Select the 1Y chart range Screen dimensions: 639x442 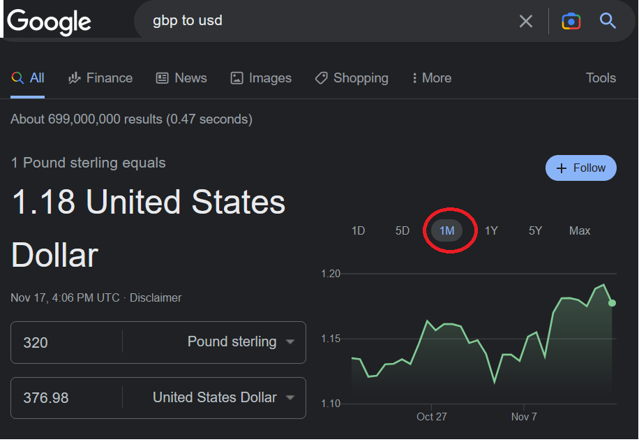[x=491, y=230]
